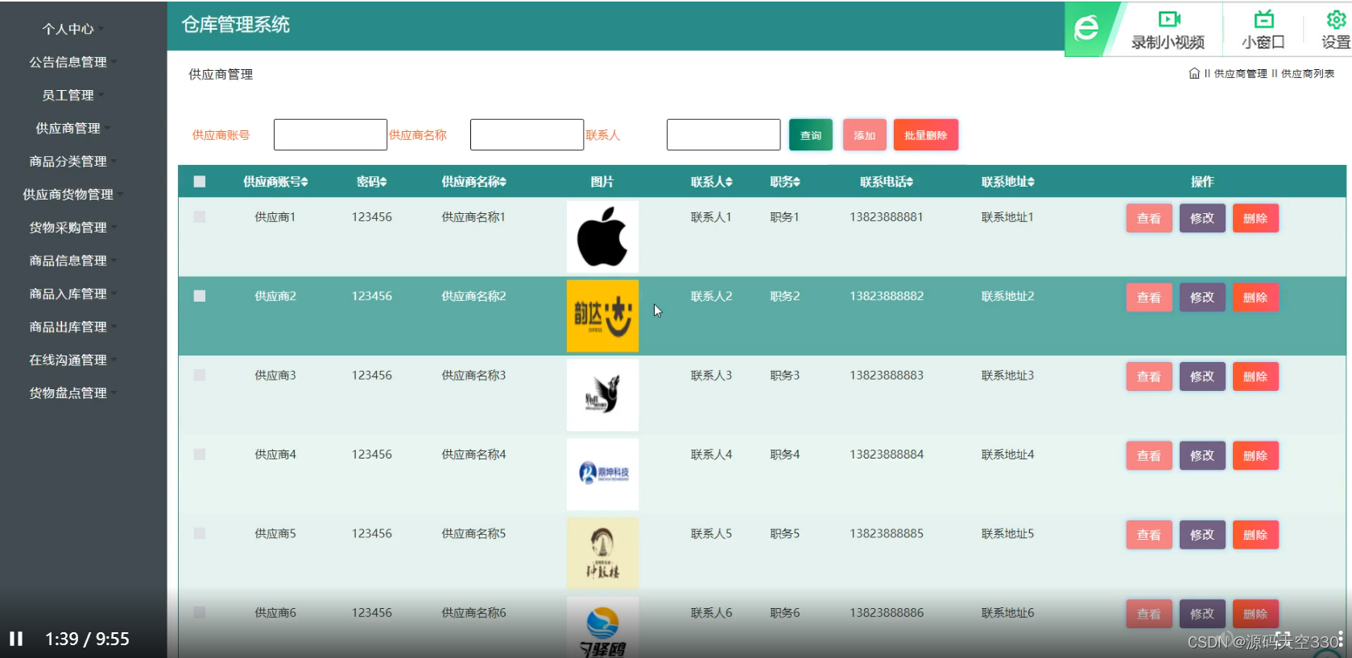This screenshot has width=1352, height=658.
Task: Open the logo image of 供应商4
Action: [x=602, y=474]
